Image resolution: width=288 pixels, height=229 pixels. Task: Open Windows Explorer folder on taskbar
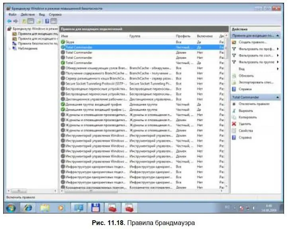[45, 208]
